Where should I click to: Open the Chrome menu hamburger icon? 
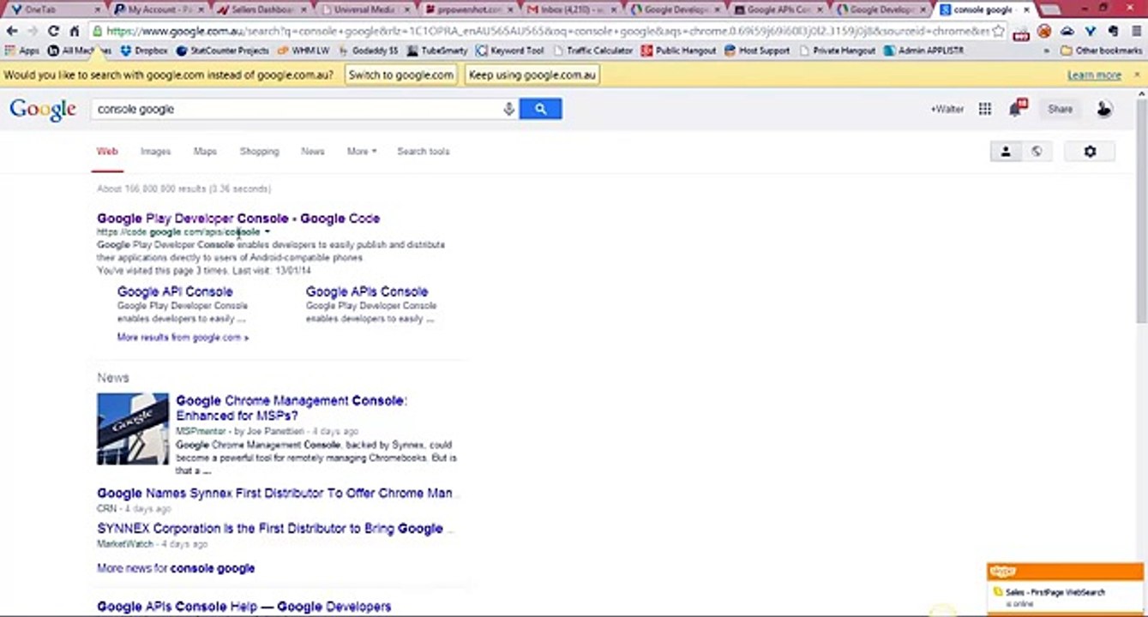(1137, 31)
